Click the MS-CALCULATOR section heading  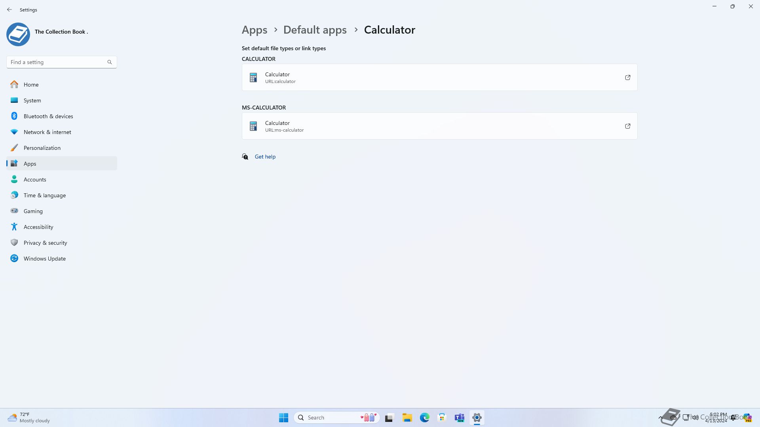click(x=264, y=108)
